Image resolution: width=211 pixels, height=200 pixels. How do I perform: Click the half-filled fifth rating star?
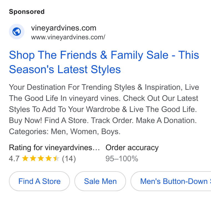coord(56,158)
